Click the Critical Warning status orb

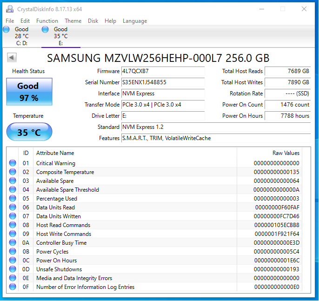point(13,163)
